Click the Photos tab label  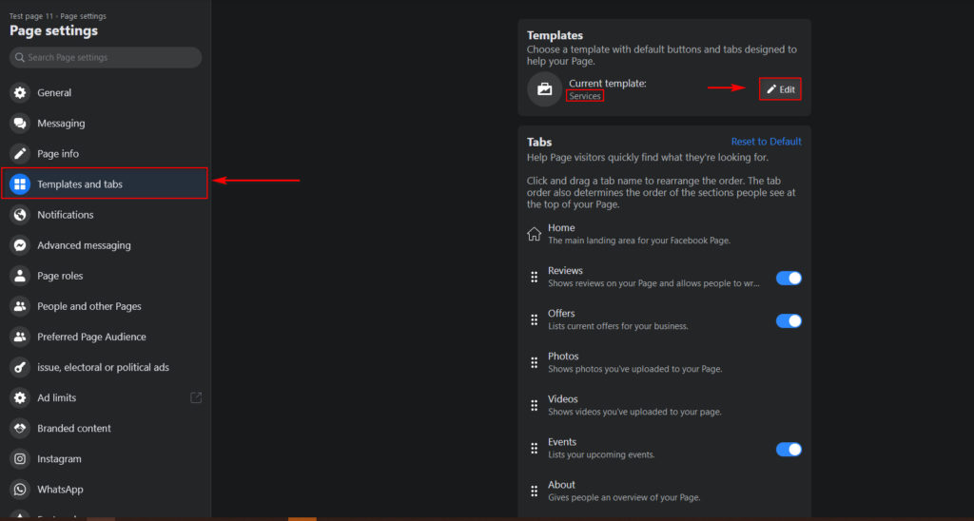(563, 357)
